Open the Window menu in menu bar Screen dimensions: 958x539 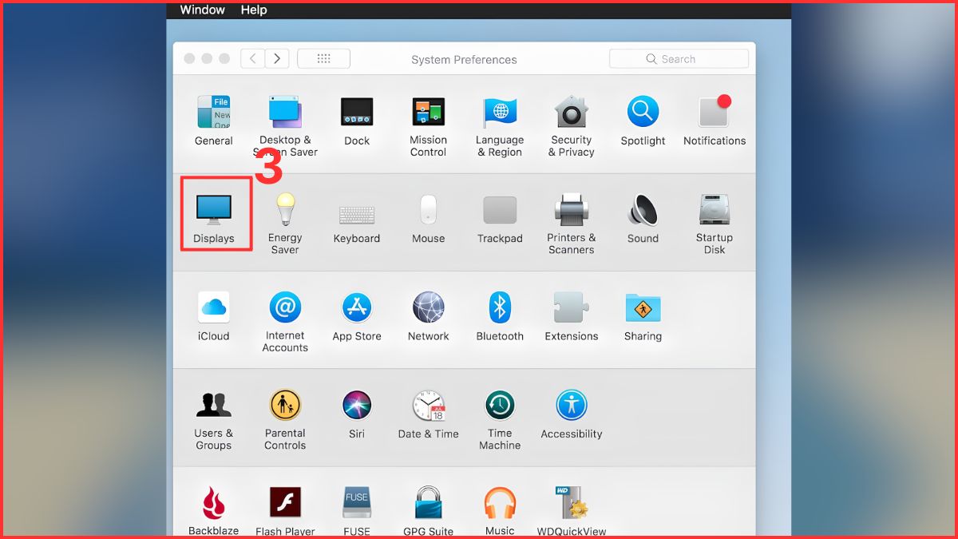pyautogui.click(x=203, y=10)
